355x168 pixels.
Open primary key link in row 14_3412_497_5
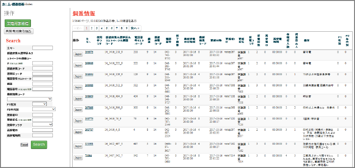(89, 144)
